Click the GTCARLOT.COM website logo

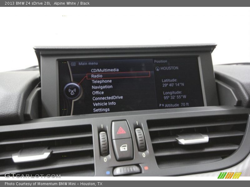click(x=32, y=176)
